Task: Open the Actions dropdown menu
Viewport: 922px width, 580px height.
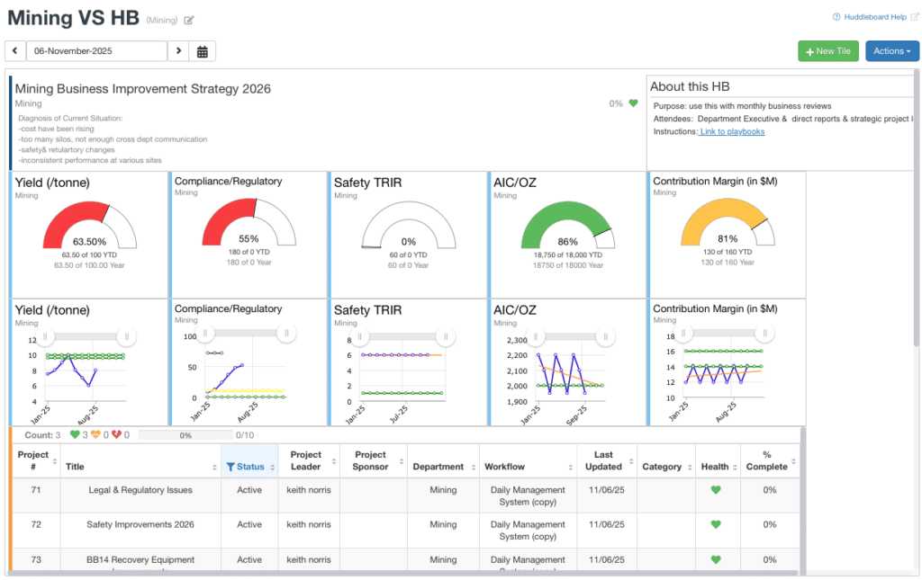Action: [891, 51]
